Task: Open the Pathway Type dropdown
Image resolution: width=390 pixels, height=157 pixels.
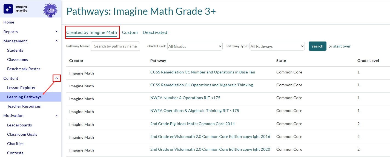Action: tap(277, 46)
